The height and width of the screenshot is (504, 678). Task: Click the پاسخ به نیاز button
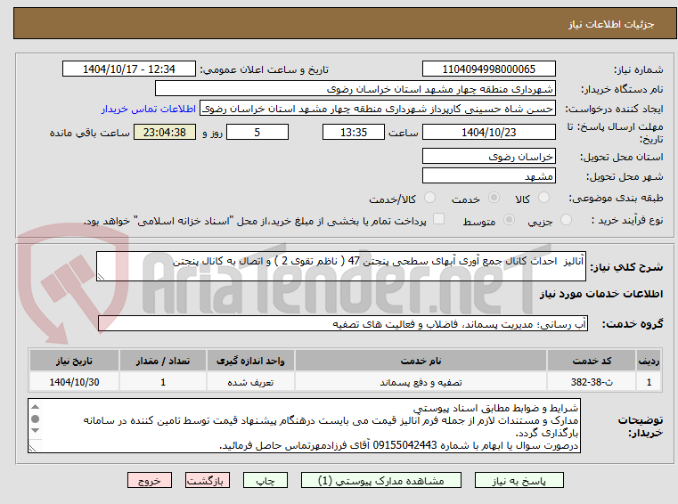click(519, 480)
